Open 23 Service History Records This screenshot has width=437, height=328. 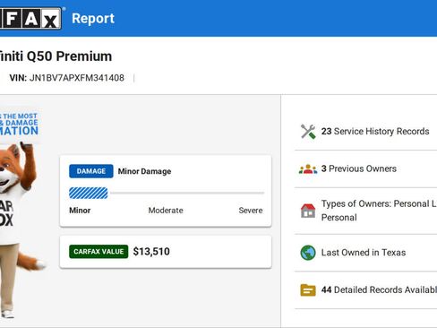click(375, 132)
